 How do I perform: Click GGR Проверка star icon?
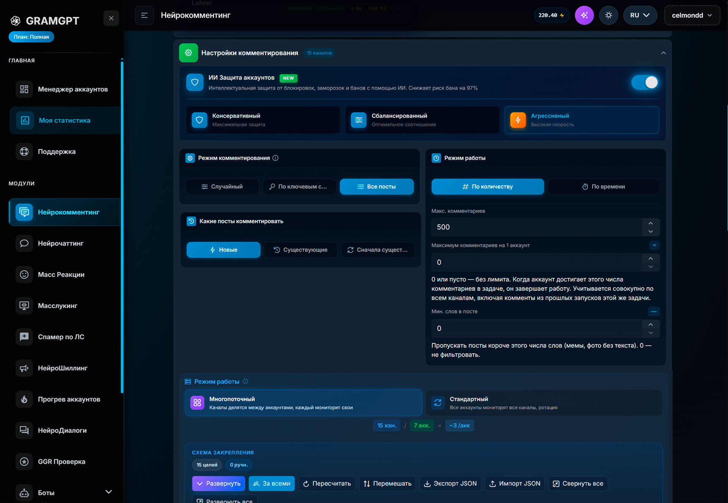point(24,462)
